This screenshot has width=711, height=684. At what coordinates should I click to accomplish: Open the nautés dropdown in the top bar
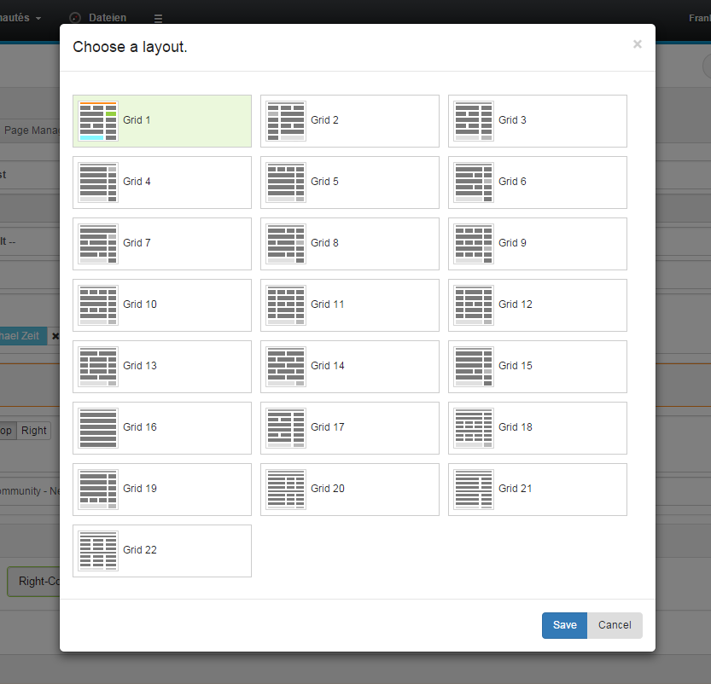[x=17, y=16]
